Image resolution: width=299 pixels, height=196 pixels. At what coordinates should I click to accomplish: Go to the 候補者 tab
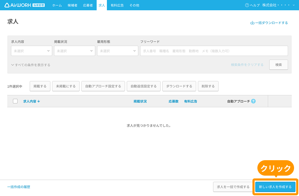click(x=73, y=5)
